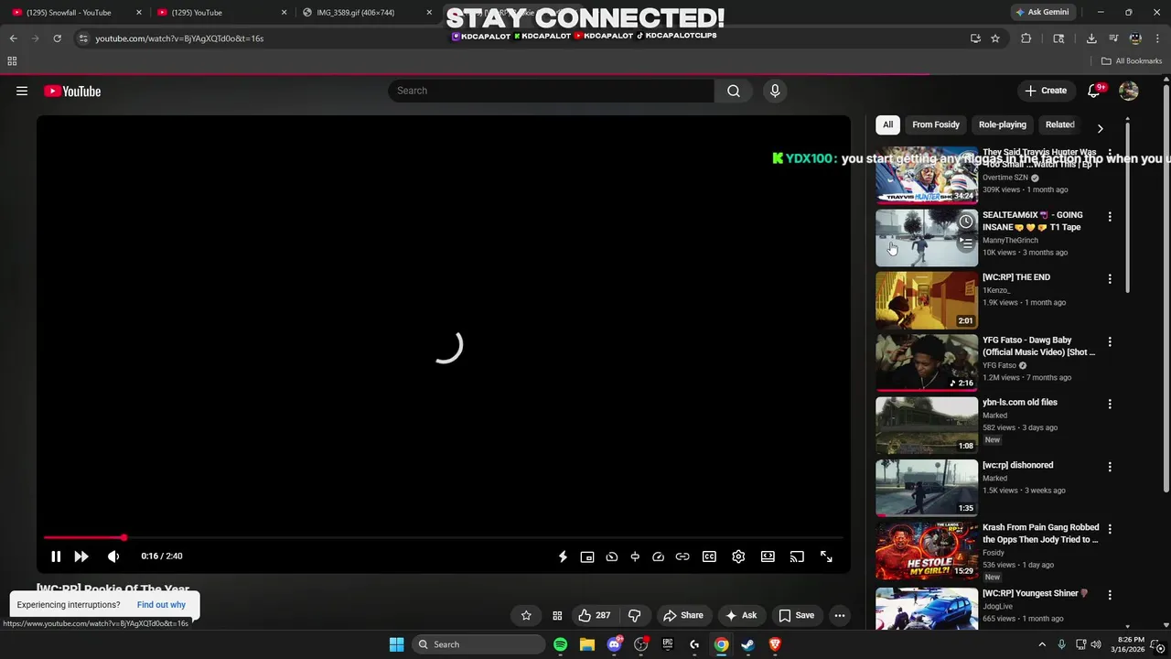Select the All filter chip

click(887, 124)
